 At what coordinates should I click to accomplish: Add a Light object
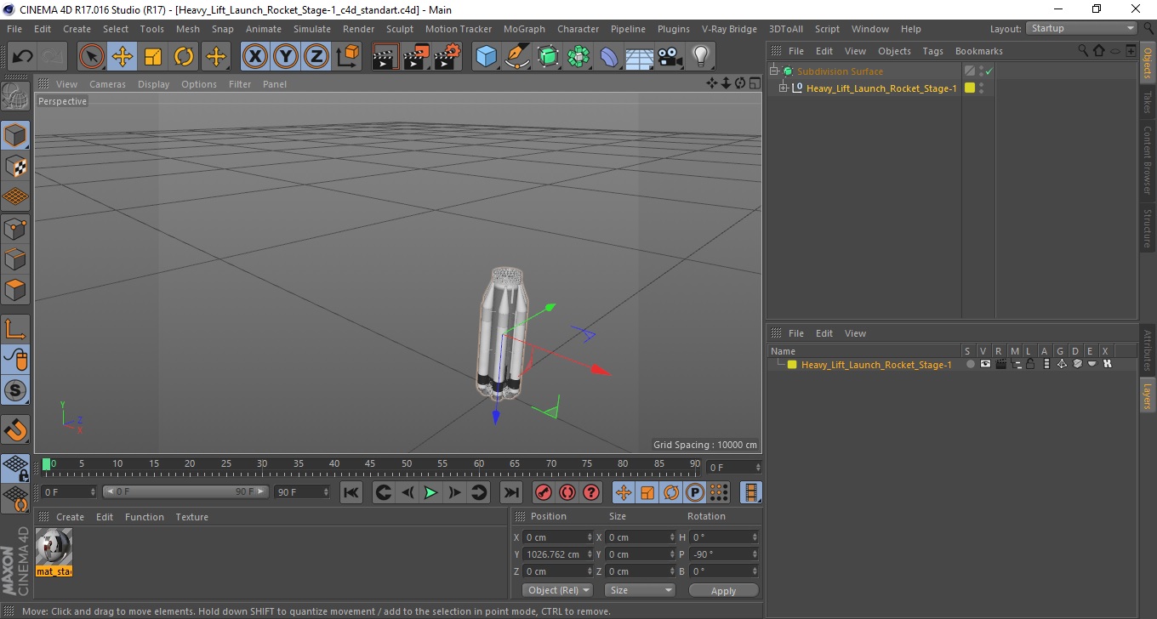700,57
